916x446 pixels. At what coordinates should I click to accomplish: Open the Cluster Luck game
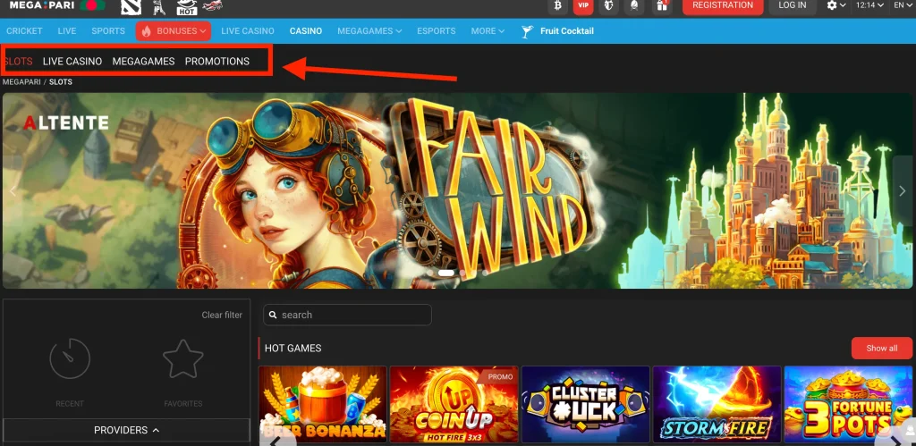(585, 405)
